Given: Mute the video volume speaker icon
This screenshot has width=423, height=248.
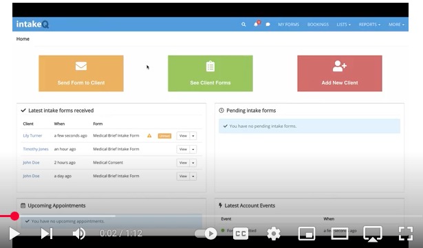Looking at the screenshot, I should click(79, 234).
